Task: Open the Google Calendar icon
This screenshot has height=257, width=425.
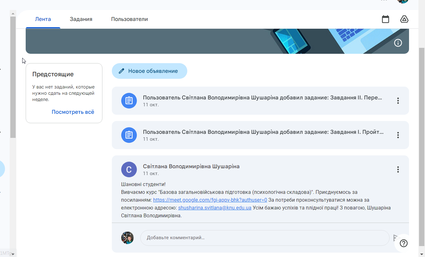Action: (386, 19)
